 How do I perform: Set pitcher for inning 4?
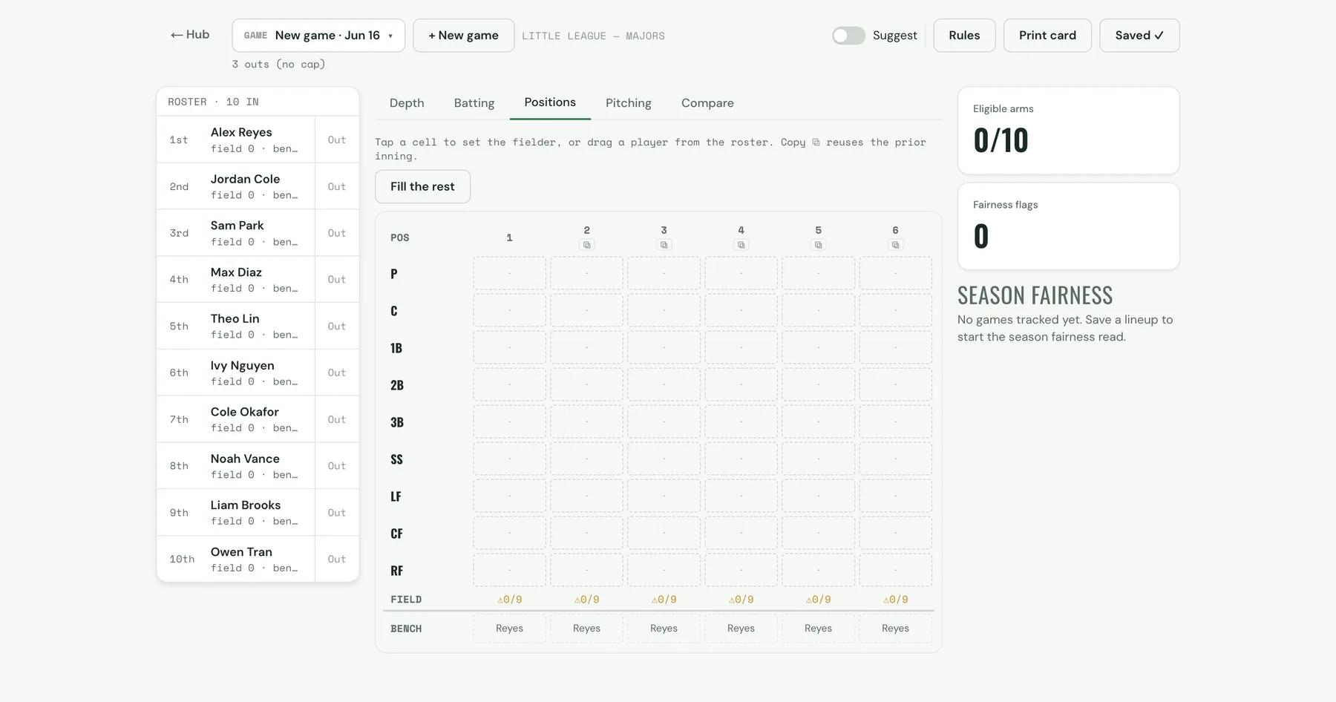741,273
